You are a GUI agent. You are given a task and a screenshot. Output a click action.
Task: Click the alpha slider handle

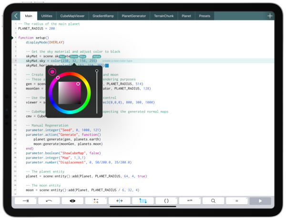coord(97,71)
